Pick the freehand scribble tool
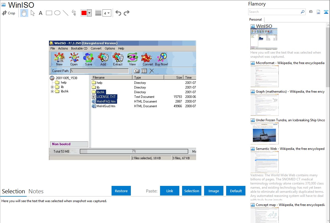330x223 pixels. 74,13
